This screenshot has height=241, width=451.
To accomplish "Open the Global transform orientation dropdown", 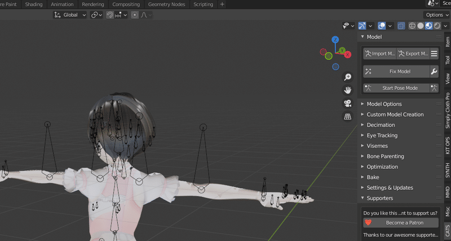I will (x=70, y=15).
